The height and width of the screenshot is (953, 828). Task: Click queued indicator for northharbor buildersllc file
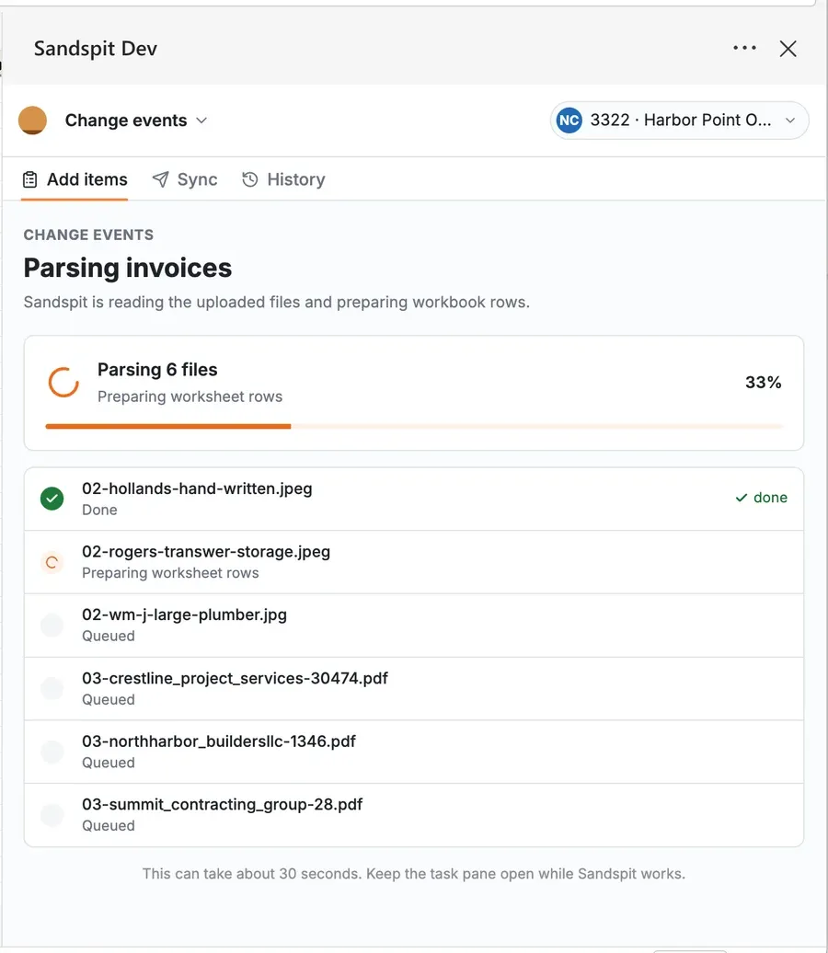point(52,752)
